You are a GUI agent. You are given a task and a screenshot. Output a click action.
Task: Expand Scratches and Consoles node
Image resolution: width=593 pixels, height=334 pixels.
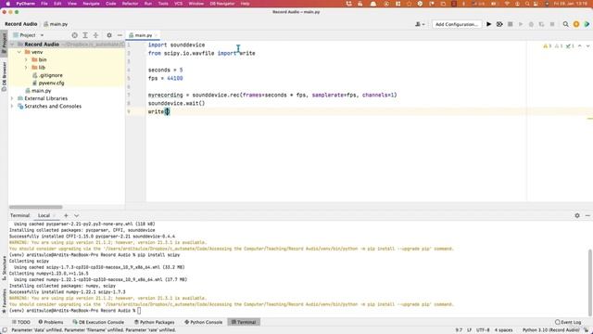coord(12,107)
